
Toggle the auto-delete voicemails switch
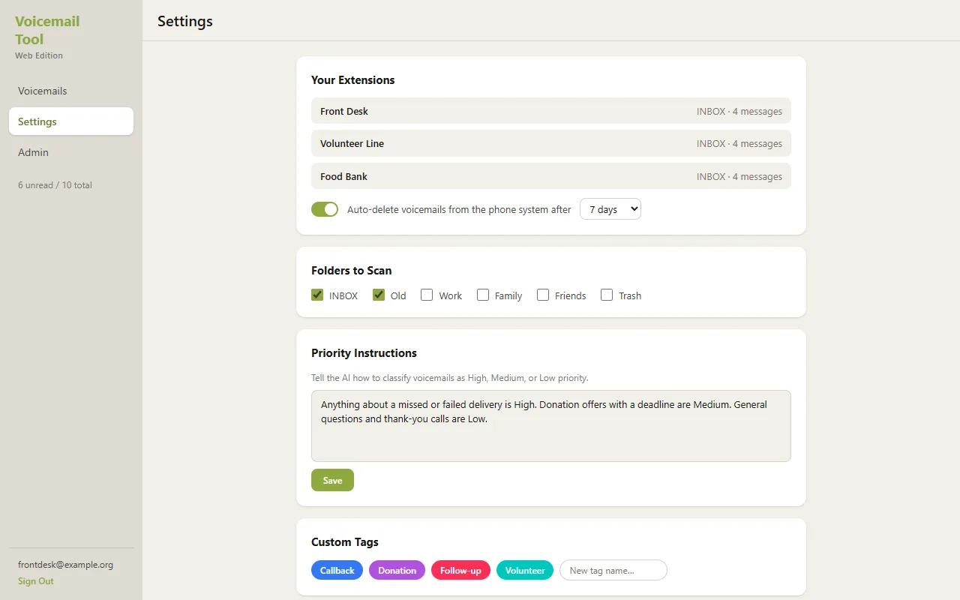click(325, 209)
